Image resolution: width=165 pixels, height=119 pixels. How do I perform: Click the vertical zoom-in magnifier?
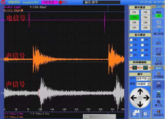pos(146,114)
